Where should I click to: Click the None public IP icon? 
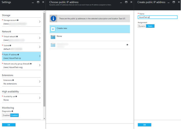(x=53, y=37)
